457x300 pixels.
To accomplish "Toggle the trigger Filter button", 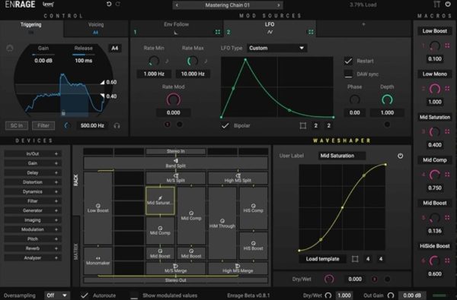I will (x=43, y=125).
